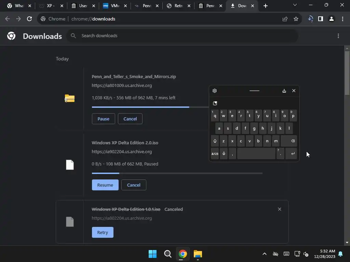350x262 pixels.
Task: Cancel the Windows XP Delta Edition 2.0.iso download
Action: 134,185
